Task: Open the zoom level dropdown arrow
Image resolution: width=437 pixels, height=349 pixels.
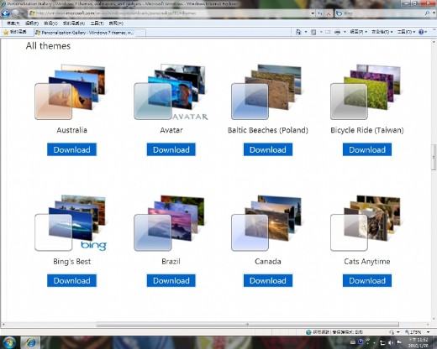Action: (x=429, y=332)
